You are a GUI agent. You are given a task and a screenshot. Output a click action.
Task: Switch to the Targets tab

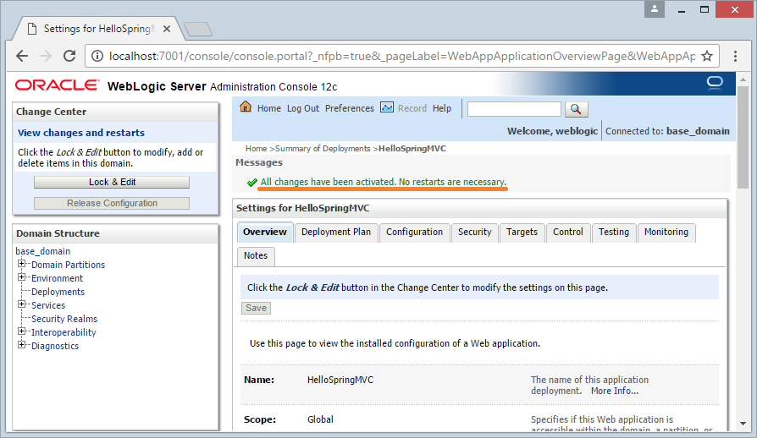click(522, 233)
